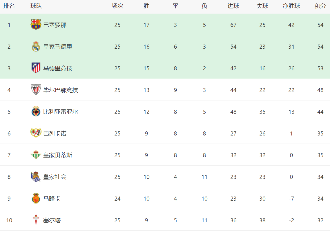Open the 巴塞罗那 team link

click(x=55, y=25)
